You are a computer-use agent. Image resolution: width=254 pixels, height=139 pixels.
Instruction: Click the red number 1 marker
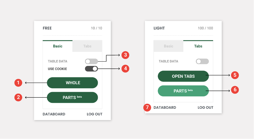coord(18,83)
